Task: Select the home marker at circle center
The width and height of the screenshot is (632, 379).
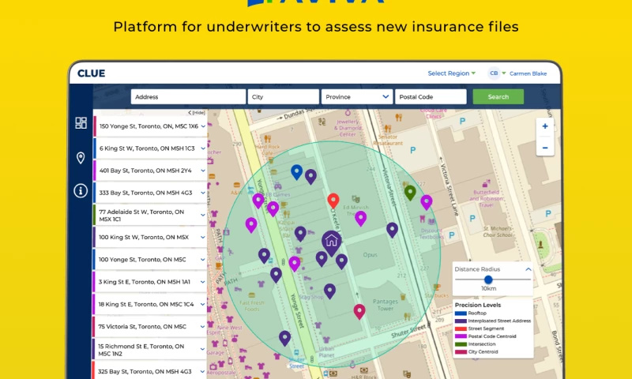Action: point(332,240)
